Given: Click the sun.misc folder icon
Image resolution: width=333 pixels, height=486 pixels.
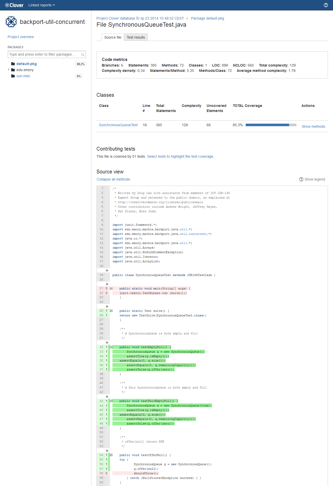Looking at the screenshot, I should point(13,76).
